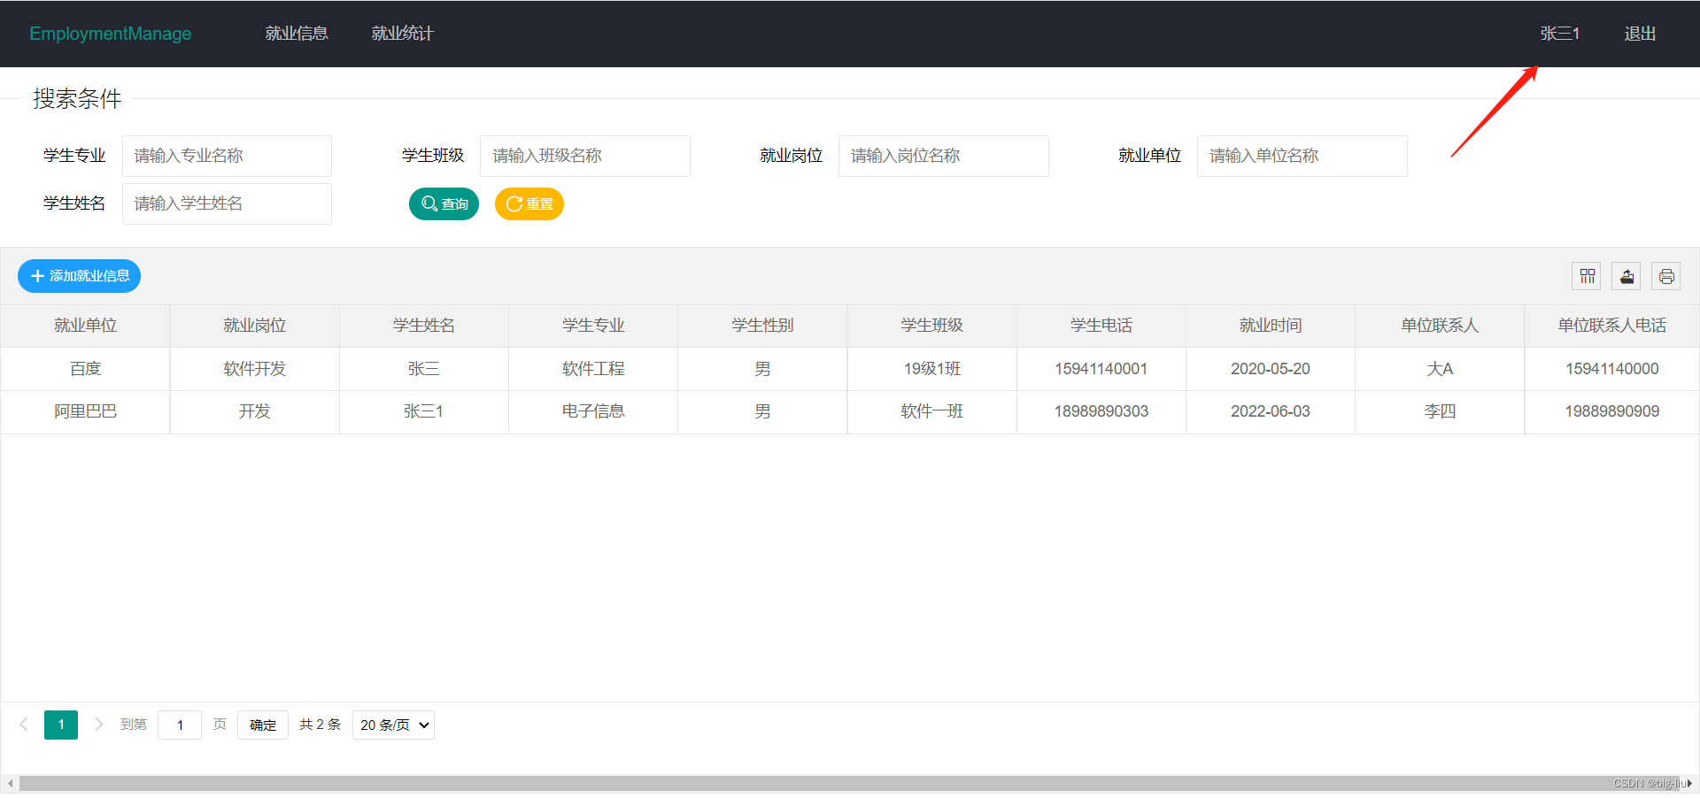The height and width of the screenshot is (798, 1700).
Task: Click the 就业岗位 column header
Action: pyautogui.click(x=255, y=326)
